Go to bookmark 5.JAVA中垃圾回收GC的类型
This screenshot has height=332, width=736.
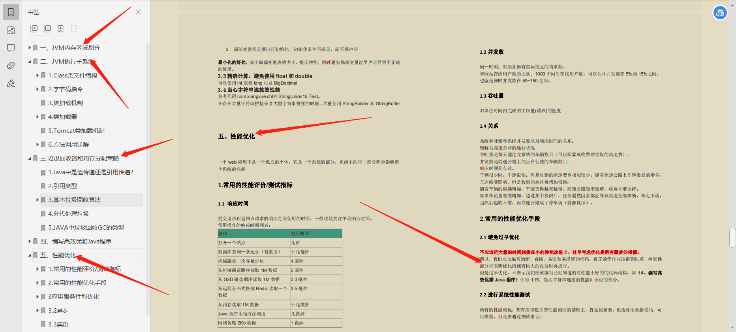click(x=86, y=228)
